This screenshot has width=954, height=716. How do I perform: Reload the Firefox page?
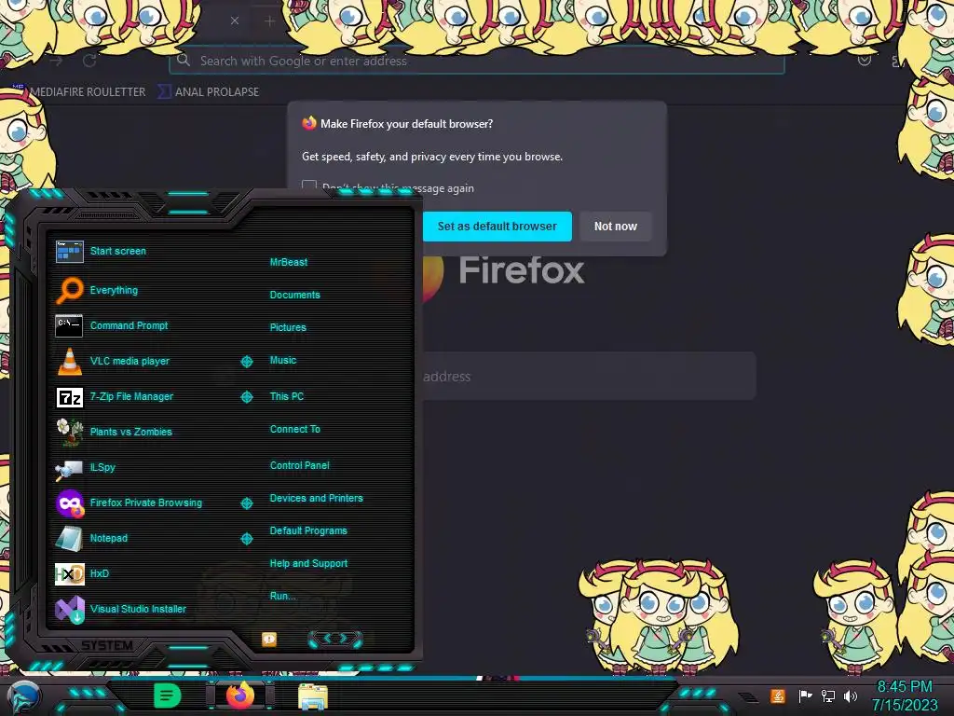pyautogui.click(x=89, y=61)
